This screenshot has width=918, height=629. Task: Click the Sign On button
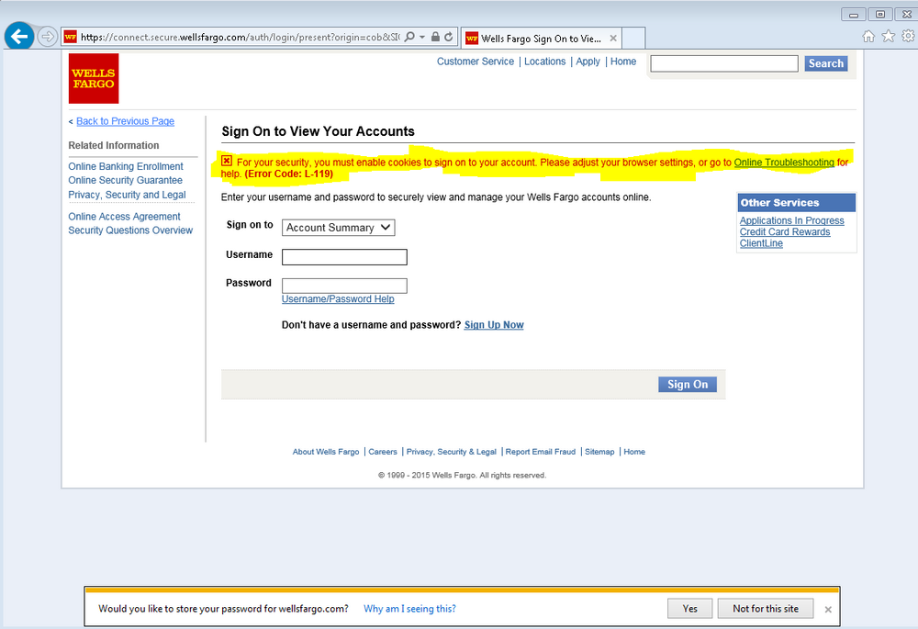pos(688,384)
